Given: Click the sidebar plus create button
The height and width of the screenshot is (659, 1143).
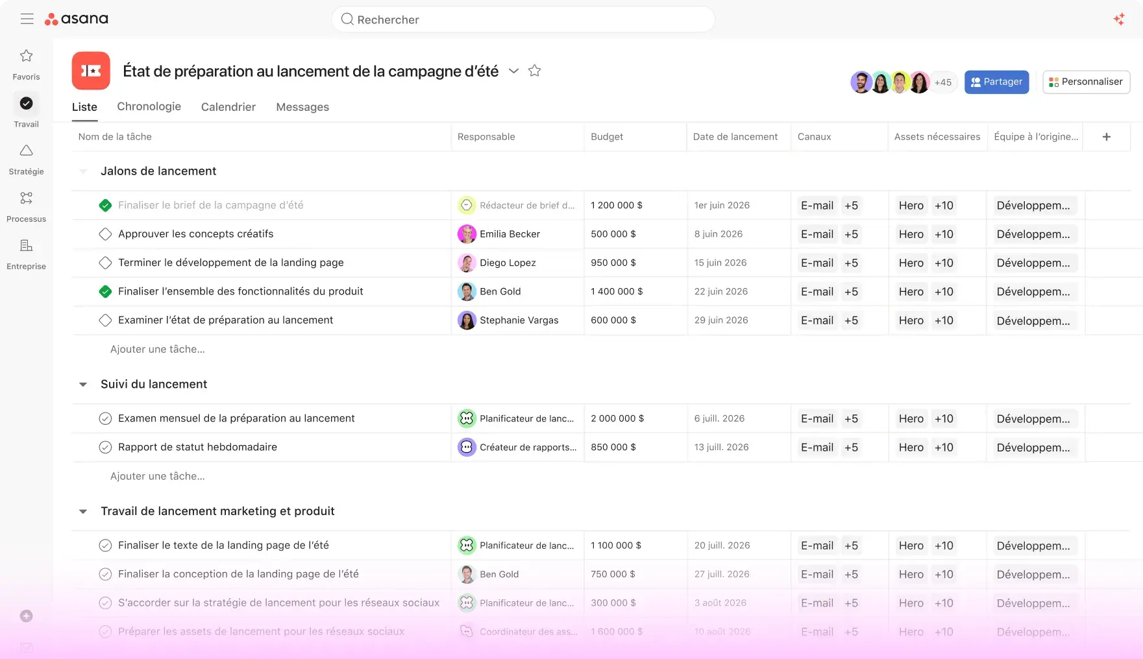Looking at the screenshot, I should coord(26,616).
